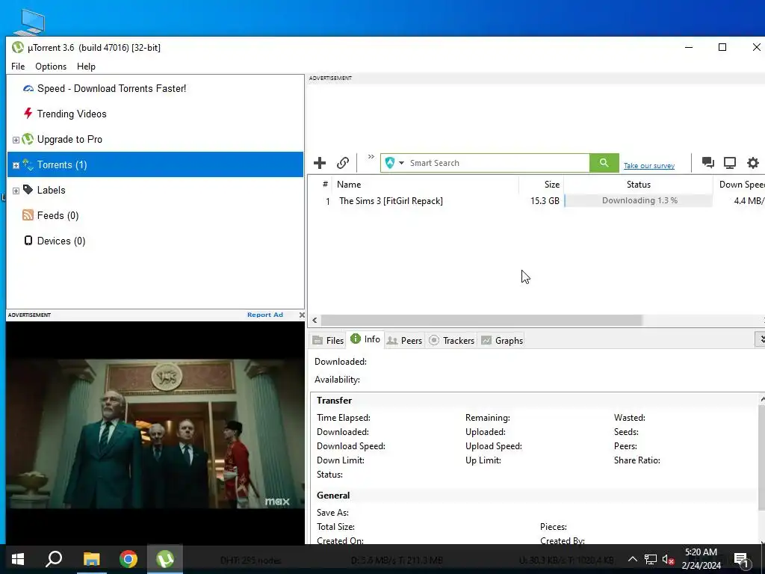Expand the Labels tree node
The width and height of the screenshot is (765, 574).
pos(16,191)
